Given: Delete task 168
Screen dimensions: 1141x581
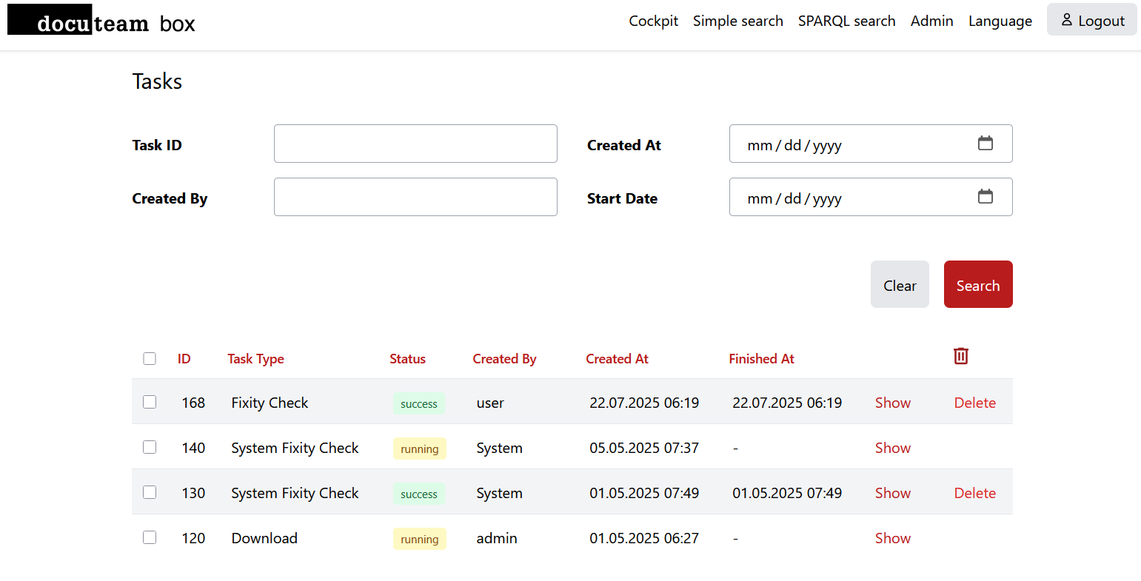Looking at the screenshot, I should [974, 403].
